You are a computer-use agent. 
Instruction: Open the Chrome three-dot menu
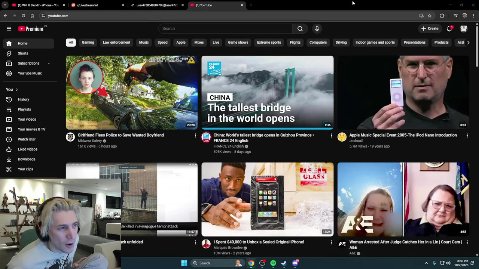click(474, 16)
